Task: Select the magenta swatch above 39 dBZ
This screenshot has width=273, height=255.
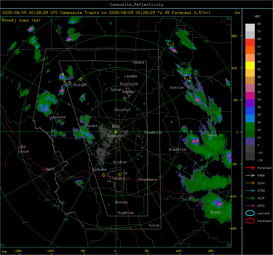Action: pyautogui.click(x=250, y=96)
